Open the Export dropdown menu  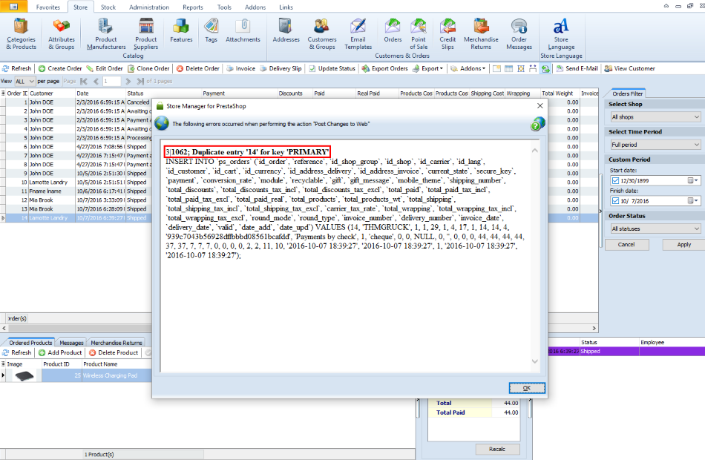pos(427,68)
